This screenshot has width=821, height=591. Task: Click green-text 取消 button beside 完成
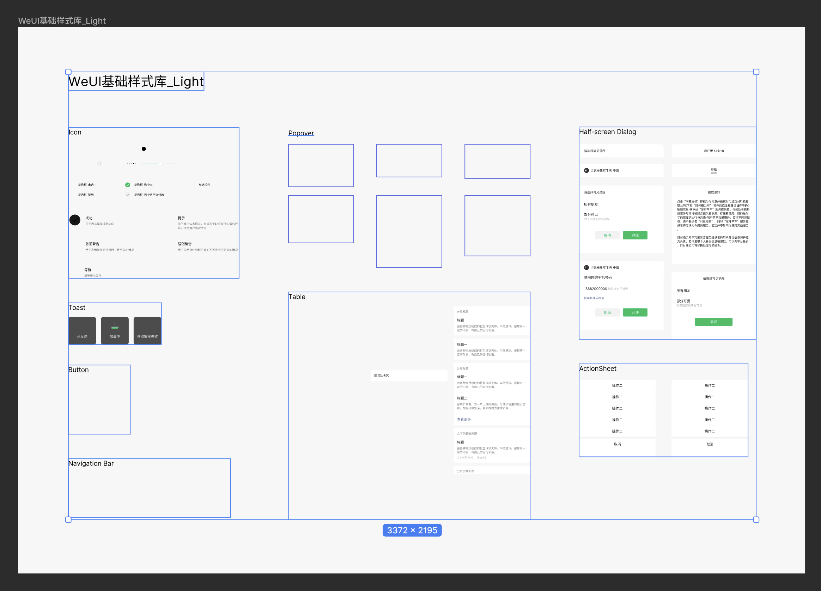pos(607,235)
